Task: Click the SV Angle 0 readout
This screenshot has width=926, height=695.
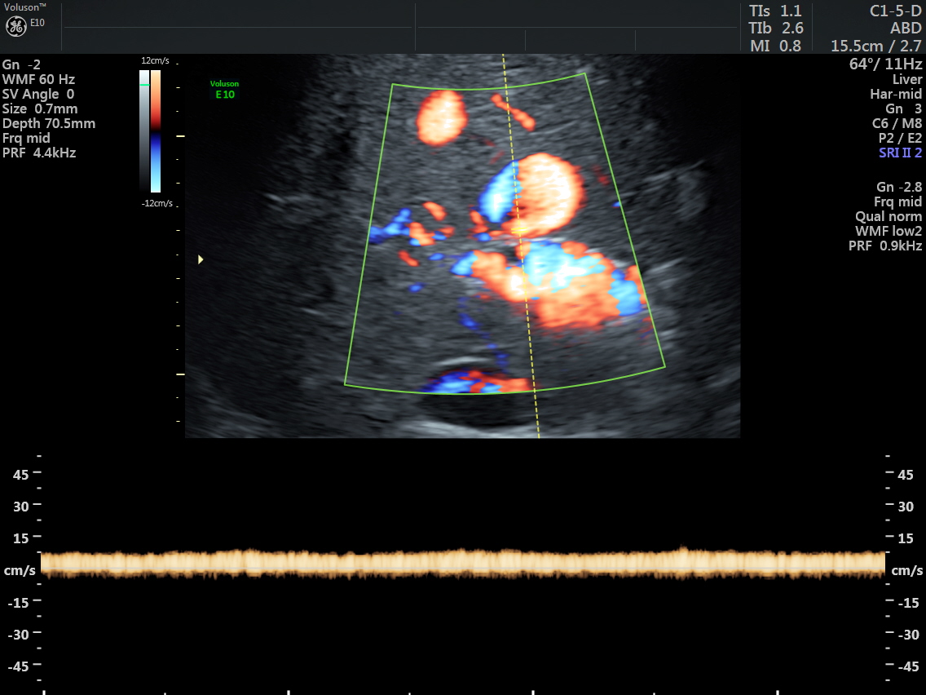Action: [37, 94]
